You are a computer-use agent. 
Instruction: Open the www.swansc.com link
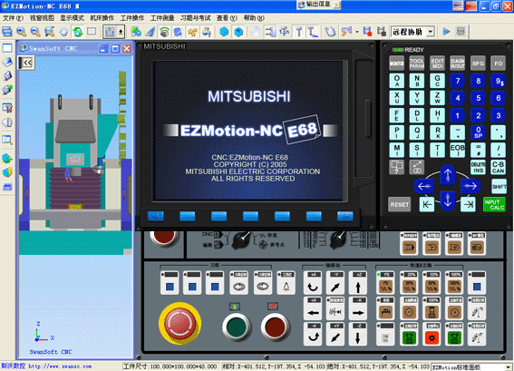click(60, 366)
